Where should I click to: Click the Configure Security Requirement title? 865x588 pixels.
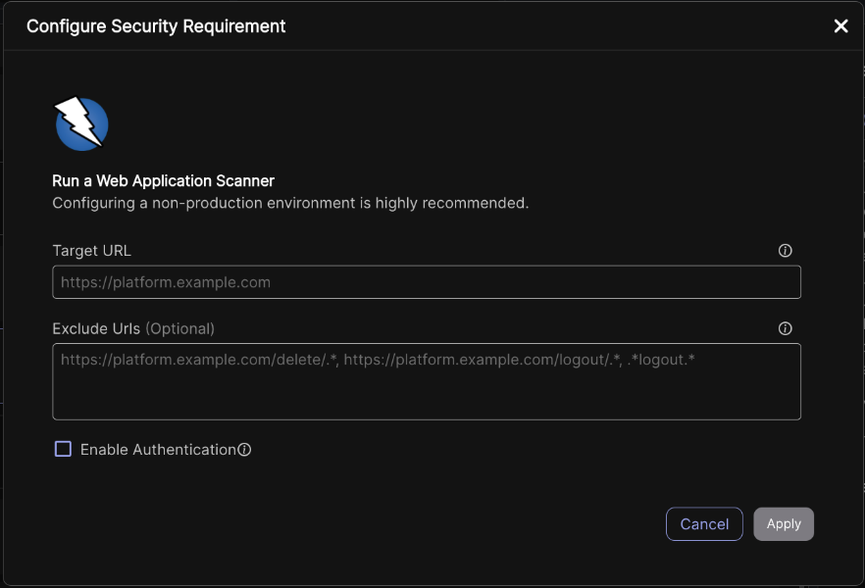click(156, 26)
